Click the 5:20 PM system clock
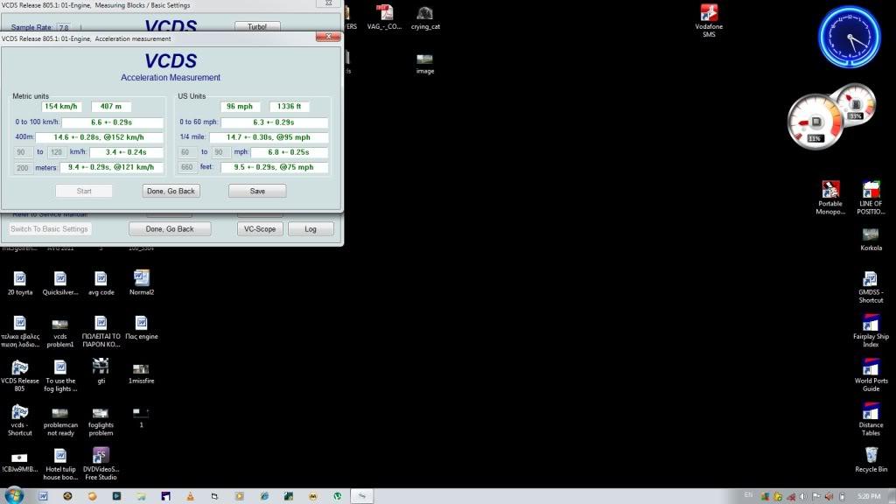The image size is (896, 504). click(869, 497)
